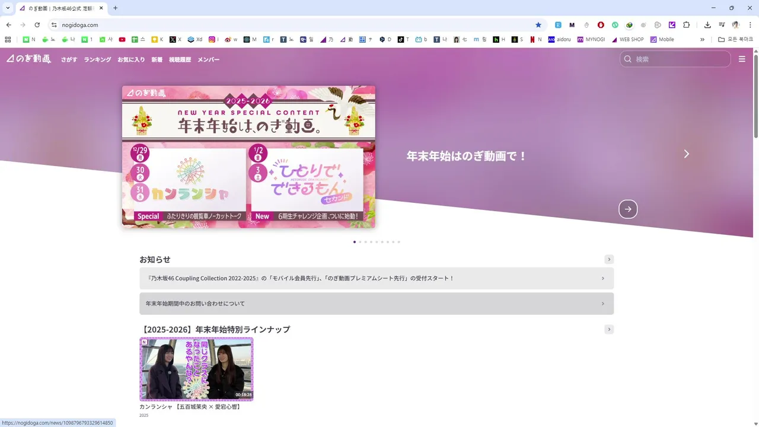Click the 年末年始はのぎ動画で！ banner heading
Screen dimensions: 759x427
click(467, 156)
